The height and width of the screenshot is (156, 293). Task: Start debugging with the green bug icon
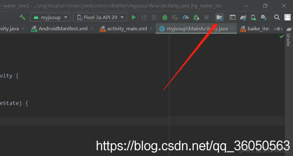tap(165, 17)
